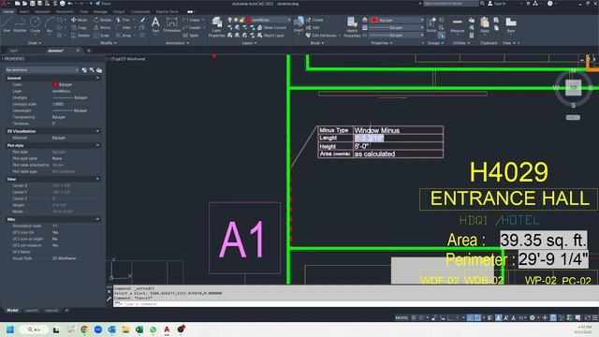Collapse the General section in Properties
This screenshot has width=599, height=337.
pos(97,78)
